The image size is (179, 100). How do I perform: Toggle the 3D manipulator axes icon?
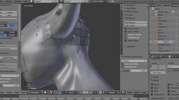[x=57, y=92]
